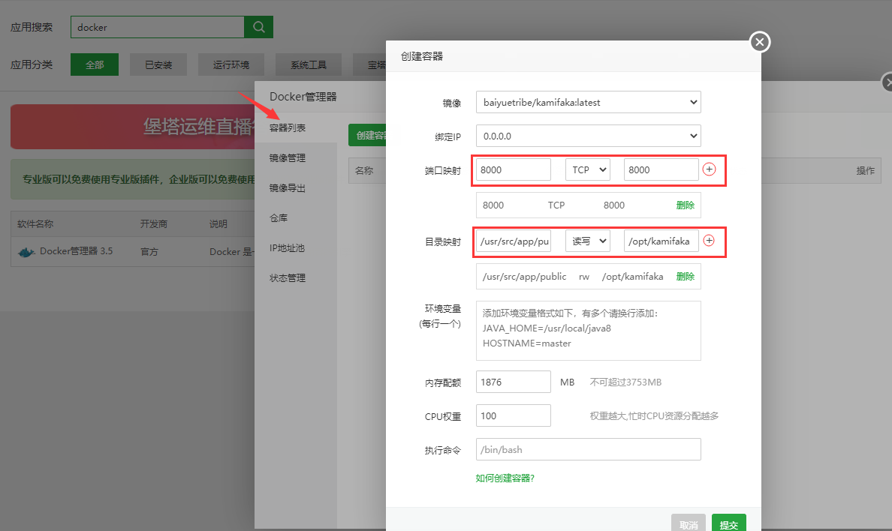Click the plus icon to add another port mapping
This screenshot has width=892, height=531.
point(709,169)
